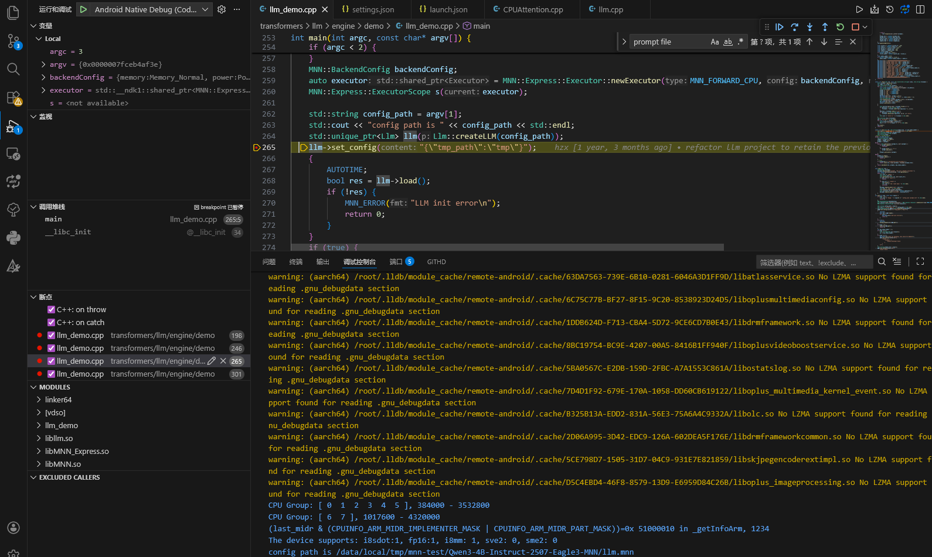
Task: Click the debug Continue button
Action: click(x=779, y=27)
